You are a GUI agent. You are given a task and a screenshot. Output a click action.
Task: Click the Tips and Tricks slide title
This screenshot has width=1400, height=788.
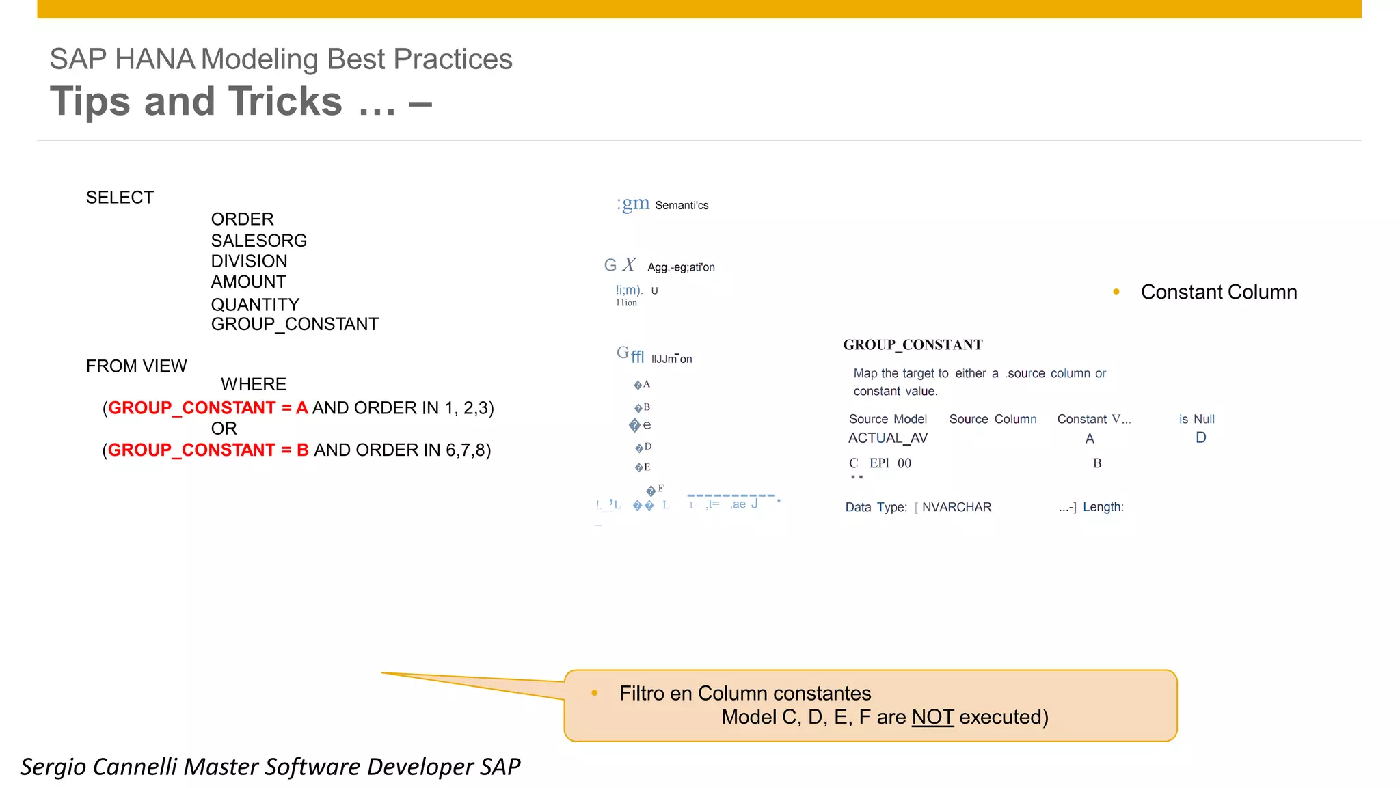click(241, 101)
